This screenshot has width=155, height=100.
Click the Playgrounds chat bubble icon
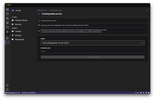(13, 39)
